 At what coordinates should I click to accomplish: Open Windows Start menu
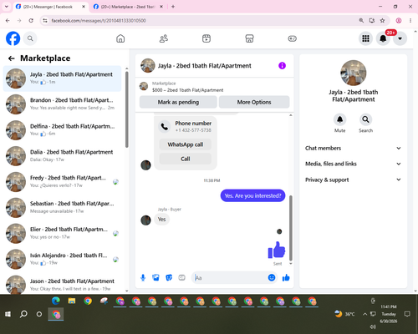pos(8,314)
